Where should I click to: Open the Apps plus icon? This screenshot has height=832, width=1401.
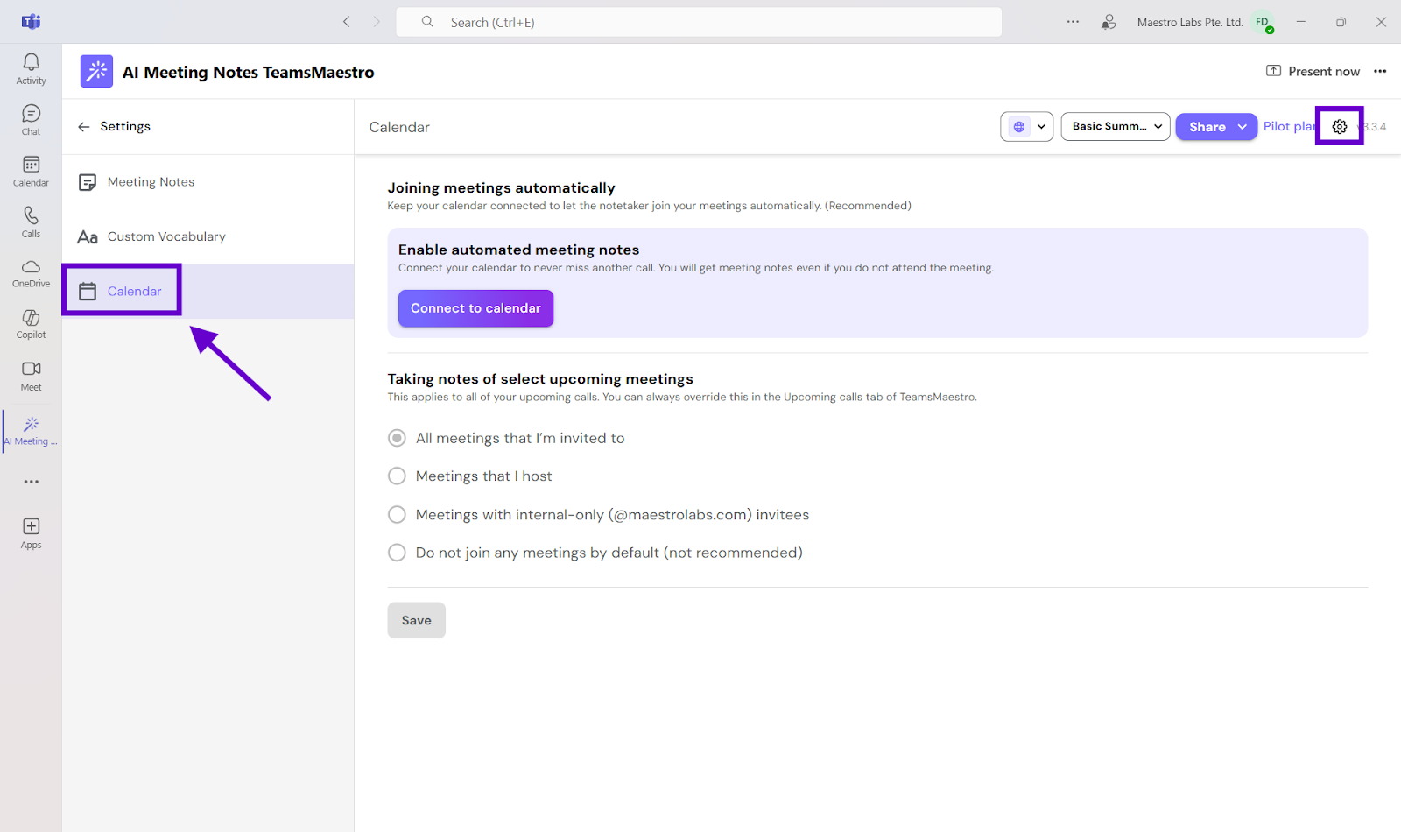pyautogui.click(x=31, y=532)
